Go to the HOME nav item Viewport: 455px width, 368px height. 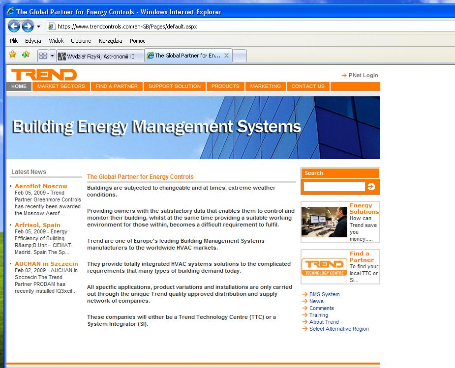pos(19,86)
